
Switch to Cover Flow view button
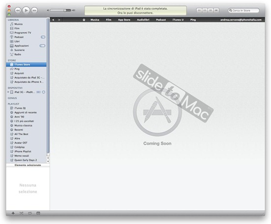click(x=216, y=10)
